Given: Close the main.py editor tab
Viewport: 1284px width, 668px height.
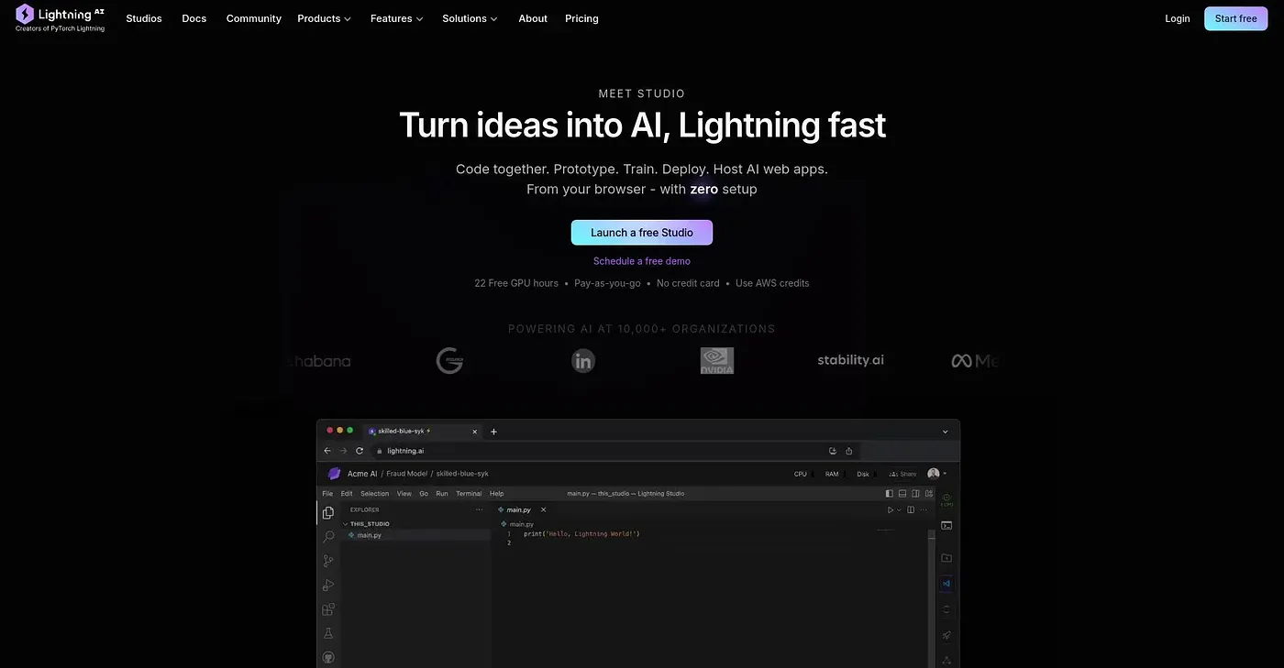Looking at the screenshot, I should [x=543, y=509].
